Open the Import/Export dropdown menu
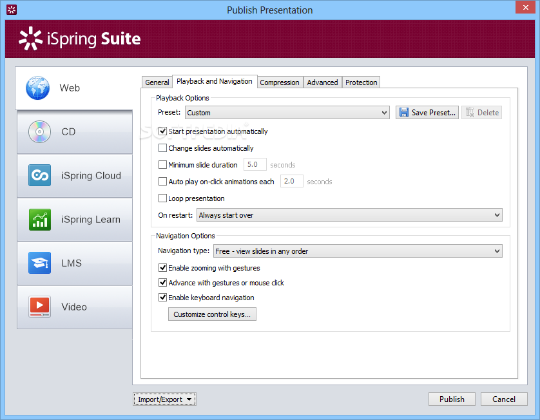This screenshot has width=540, height=420. [x=164, y=399]
